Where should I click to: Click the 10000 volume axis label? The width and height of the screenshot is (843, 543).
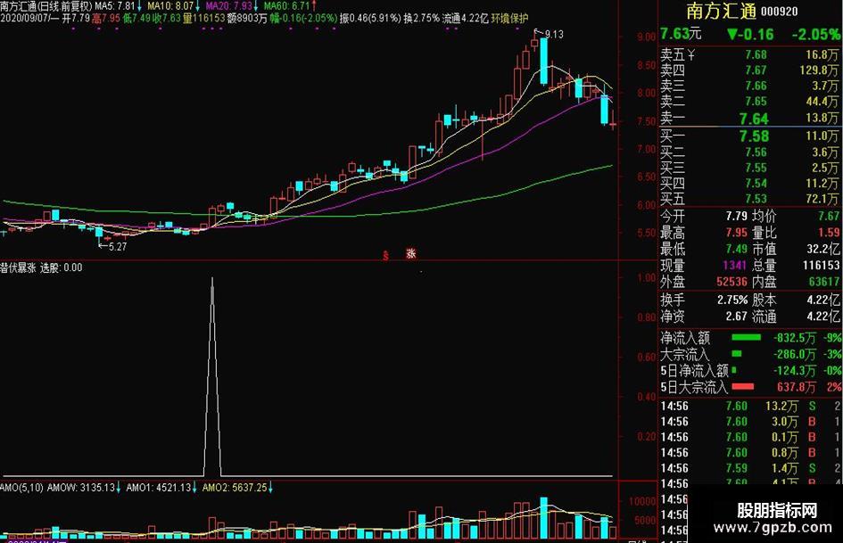(642, 501)
